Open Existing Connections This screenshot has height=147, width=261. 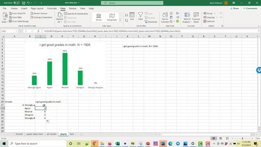click(x=41, y=17)
